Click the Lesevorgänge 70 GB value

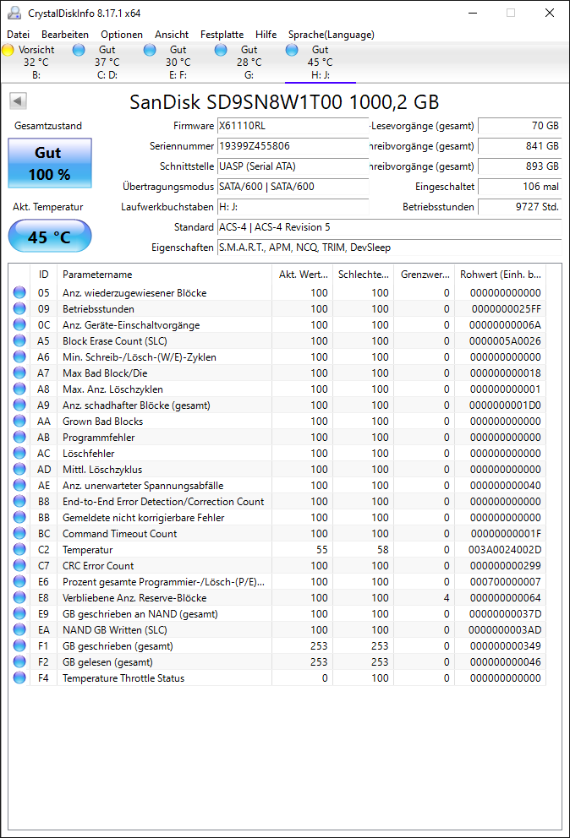point(520,126)
